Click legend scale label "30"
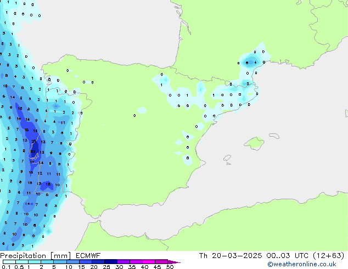 (x=119, y=267)
